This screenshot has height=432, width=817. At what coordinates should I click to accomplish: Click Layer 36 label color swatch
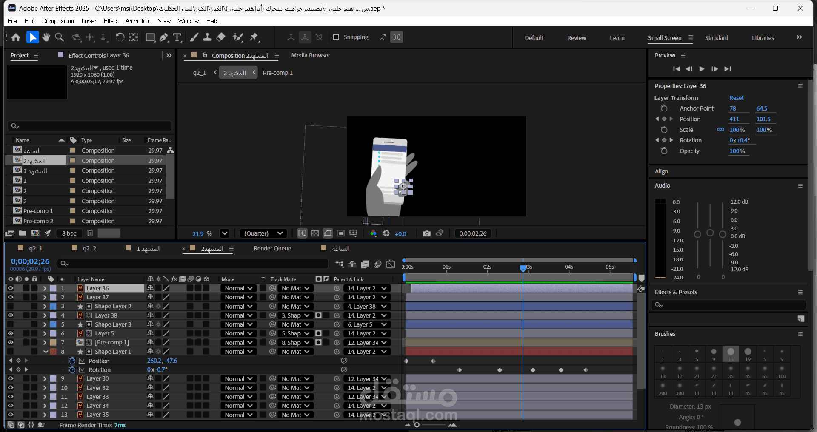(53, 288)
